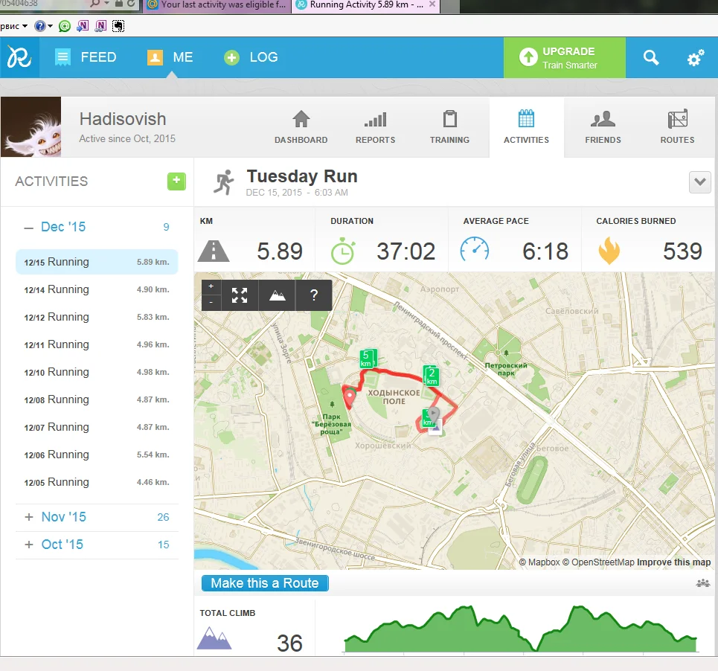Click Improve this map link

pos(673,562)
